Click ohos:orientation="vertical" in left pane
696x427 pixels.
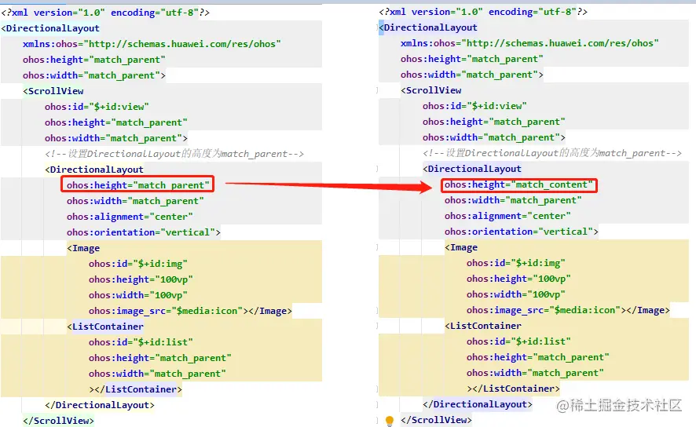click(144, 232)
